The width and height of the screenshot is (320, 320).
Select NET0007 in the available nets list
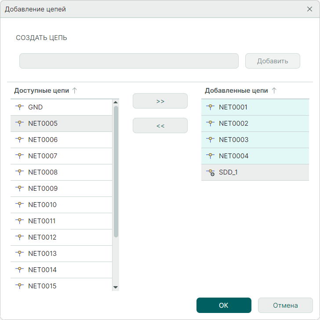(43, 156)
